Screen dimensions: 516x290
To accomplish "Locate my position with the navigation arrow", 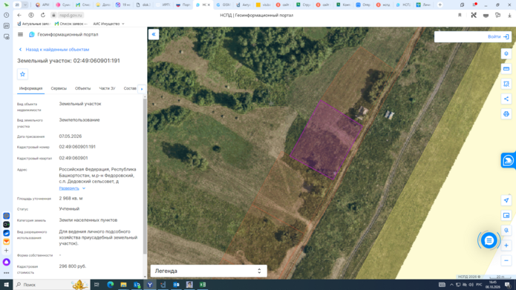I will [x=506, y=200].
